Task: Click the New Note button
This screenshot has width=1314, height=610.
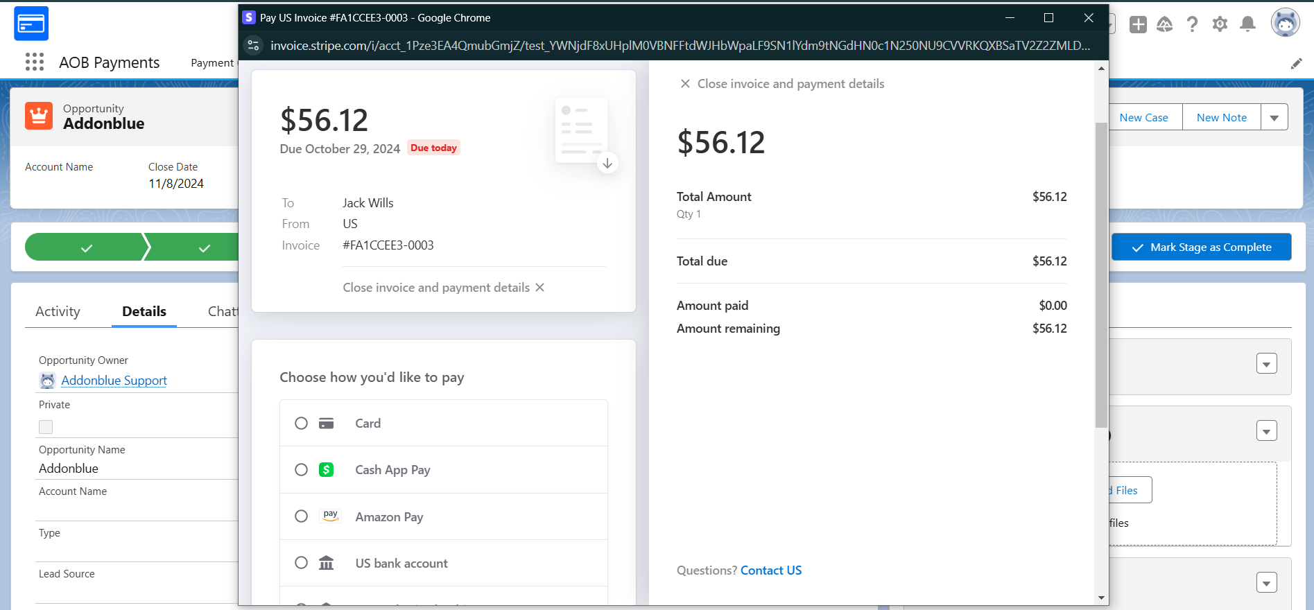Action: (1222, 118)
